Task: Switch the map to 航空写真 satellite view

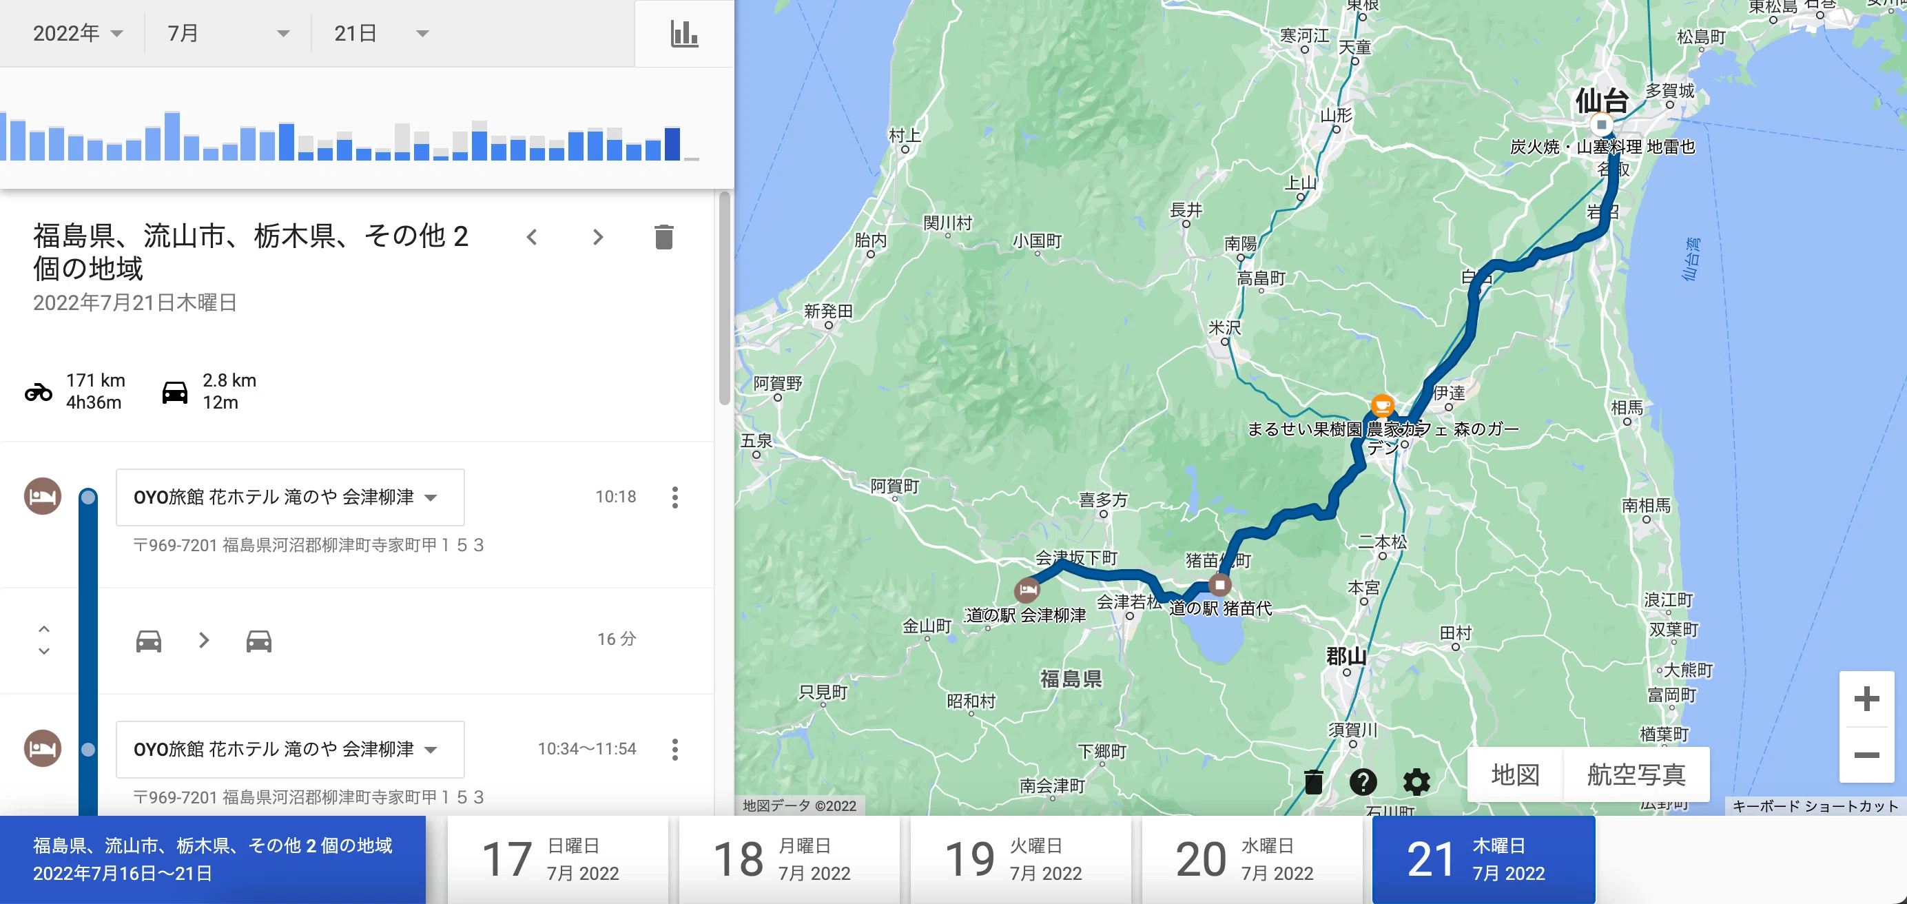Action: tap(1636, 774)
